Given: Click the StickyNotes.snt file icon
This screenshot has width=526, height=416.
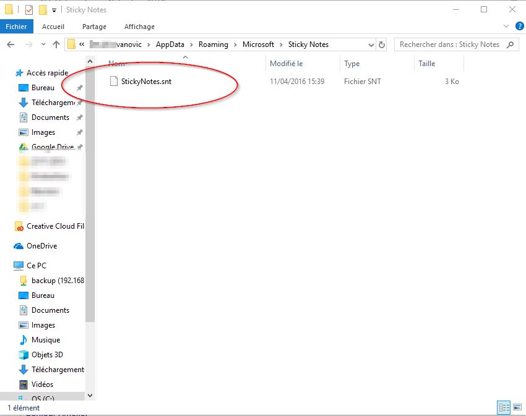Looking at the screenshot, I should (x=114, y=81).
